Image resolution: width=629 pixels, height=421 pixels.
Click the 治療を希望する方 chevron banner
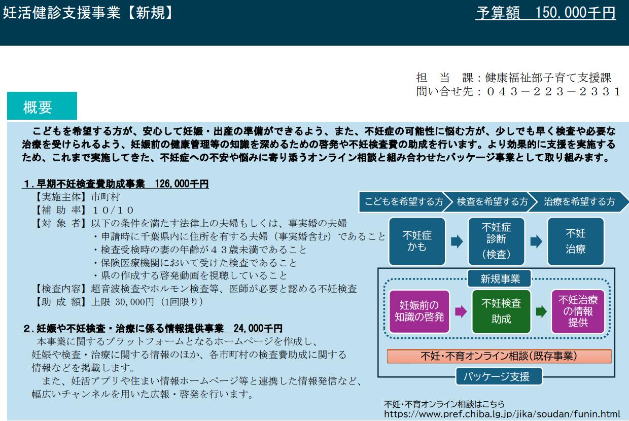[x=579, y=201]
